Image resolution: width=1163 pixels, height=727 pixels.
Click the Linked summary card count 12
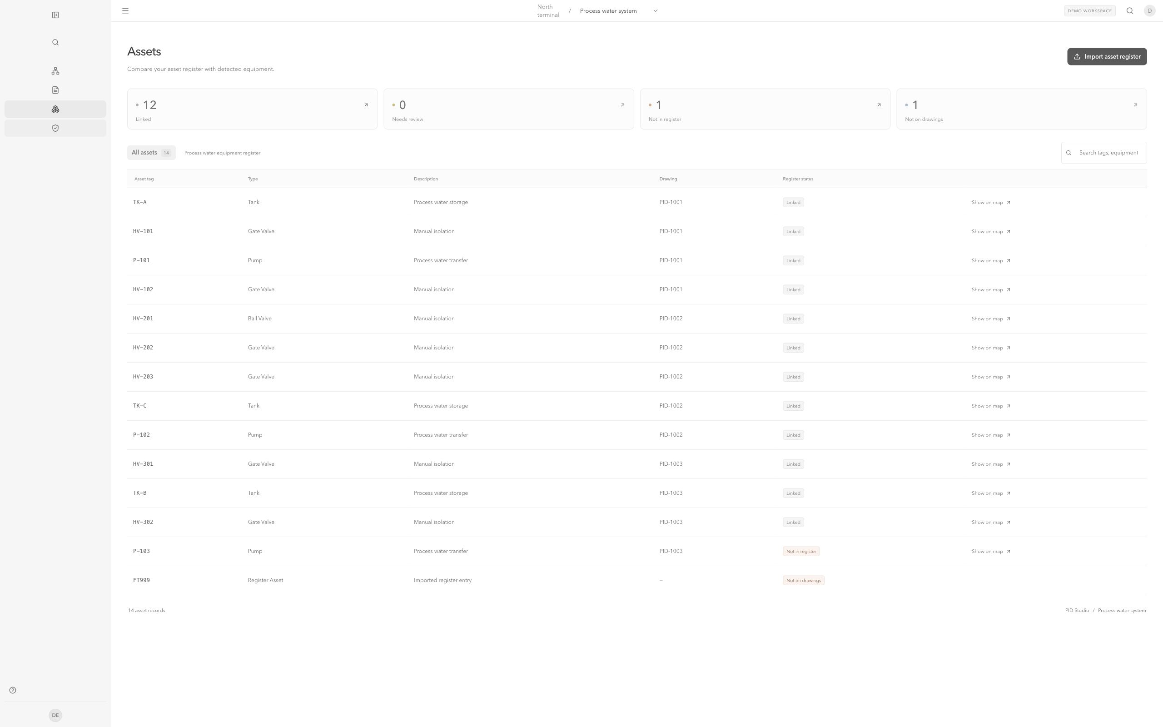coord(150,105)
